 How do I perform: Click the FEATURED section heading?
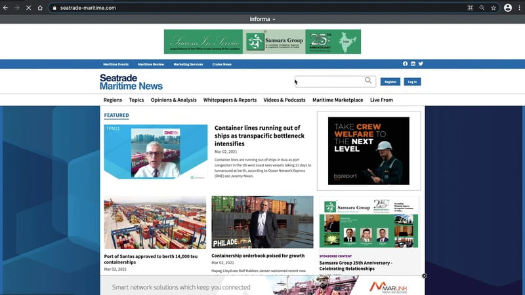(116, 115)
